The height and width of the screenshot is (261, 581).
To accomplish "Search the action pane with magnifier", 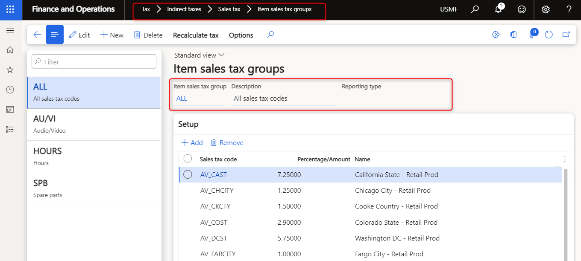I will (270, 35).
